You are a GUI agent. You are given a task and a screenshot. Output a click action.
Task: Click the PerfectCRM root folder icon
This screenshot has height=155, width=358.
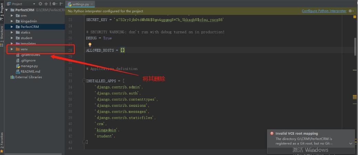pyautogui.click(x=12, y=10)
